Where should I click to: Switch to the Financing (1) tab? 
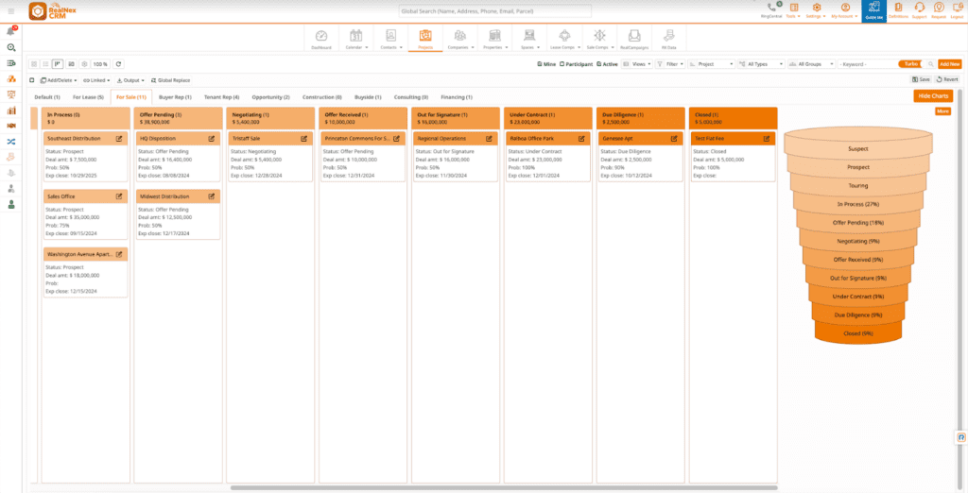coord(457,97)
